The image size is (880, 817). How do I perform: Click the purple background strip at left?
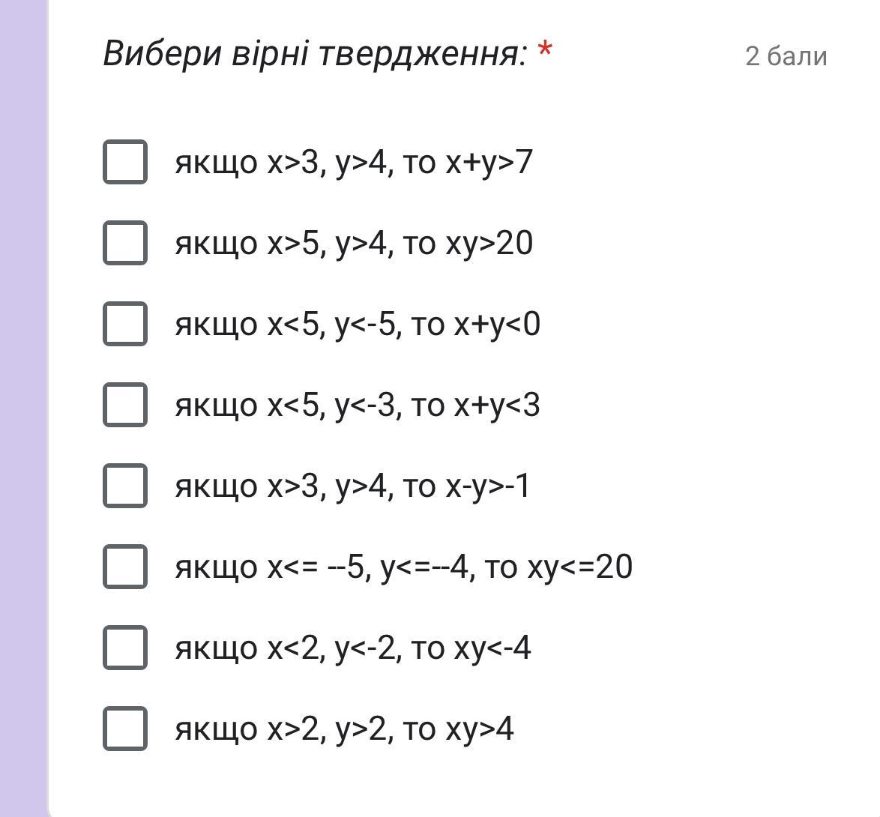(x=22, y=408)
